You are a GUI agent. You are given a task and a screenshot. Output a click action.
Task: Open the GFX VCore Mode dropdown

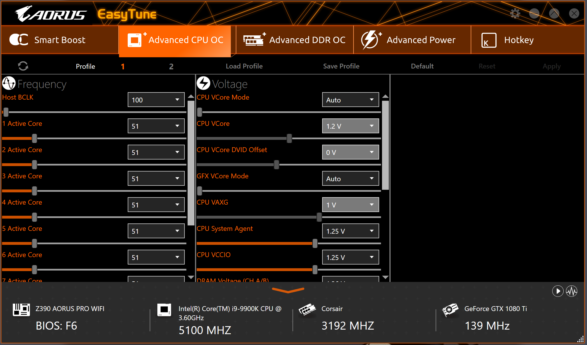(x=351, y=178)
